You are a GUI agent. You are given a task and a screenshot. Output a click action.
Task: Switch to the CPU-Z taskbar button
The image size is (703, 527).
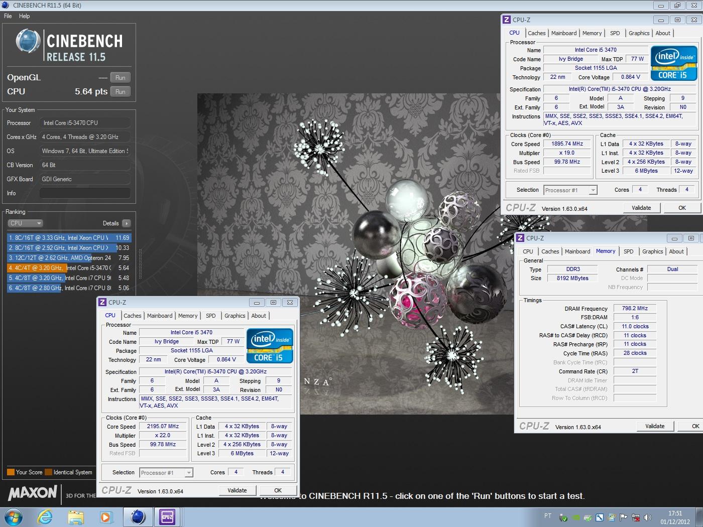tap(167, 516)
